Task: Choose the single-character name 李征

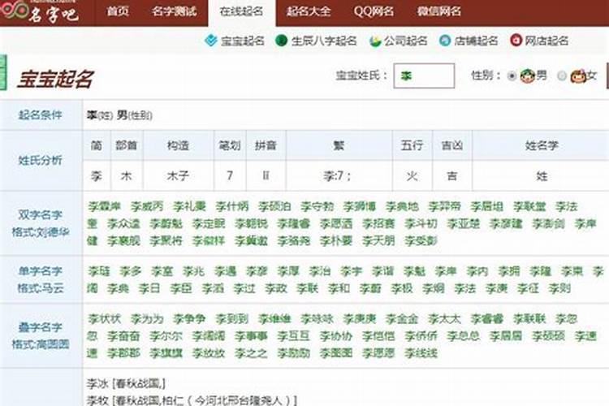Action: 528,288
